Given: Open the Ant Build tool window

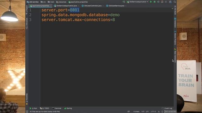Looking at the screenshot, I should tap(175, 10).
